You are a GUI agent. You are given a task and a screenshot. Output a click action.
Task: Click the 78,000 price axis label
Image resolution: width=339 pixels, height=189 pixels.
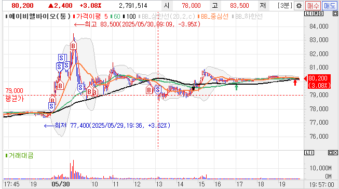[x=319, y=109]
